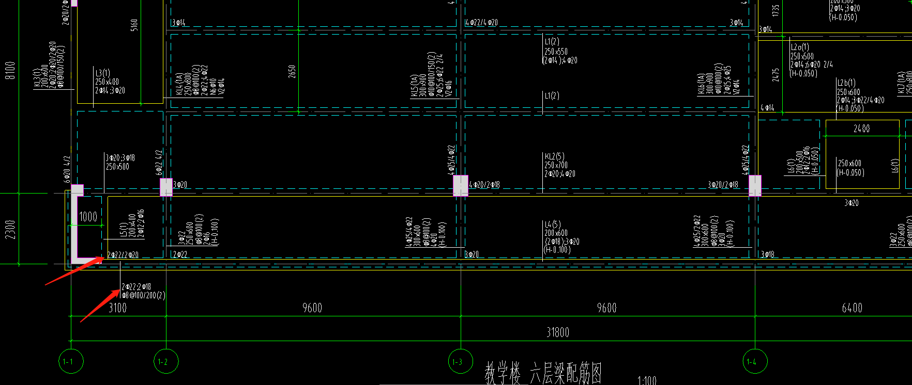This screenshot has width=912, height=385.
Task: Click the rebar note 2Φ14;6Φ20 2/4
Action: (x=812, y=65)
